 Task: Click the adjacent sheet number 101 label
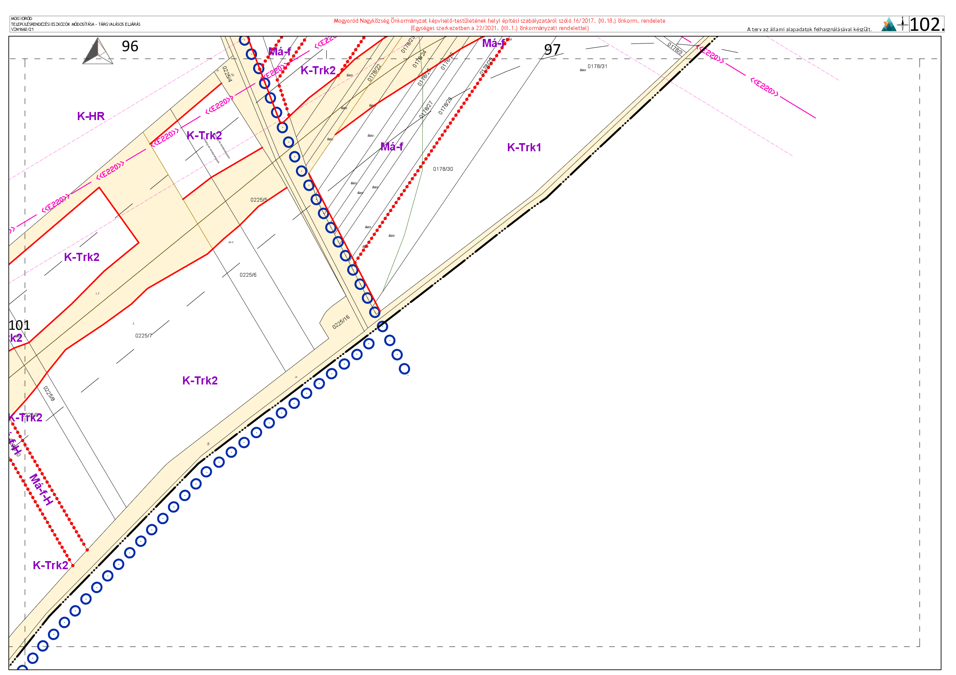pyautogui.click(x=19, y=325)
